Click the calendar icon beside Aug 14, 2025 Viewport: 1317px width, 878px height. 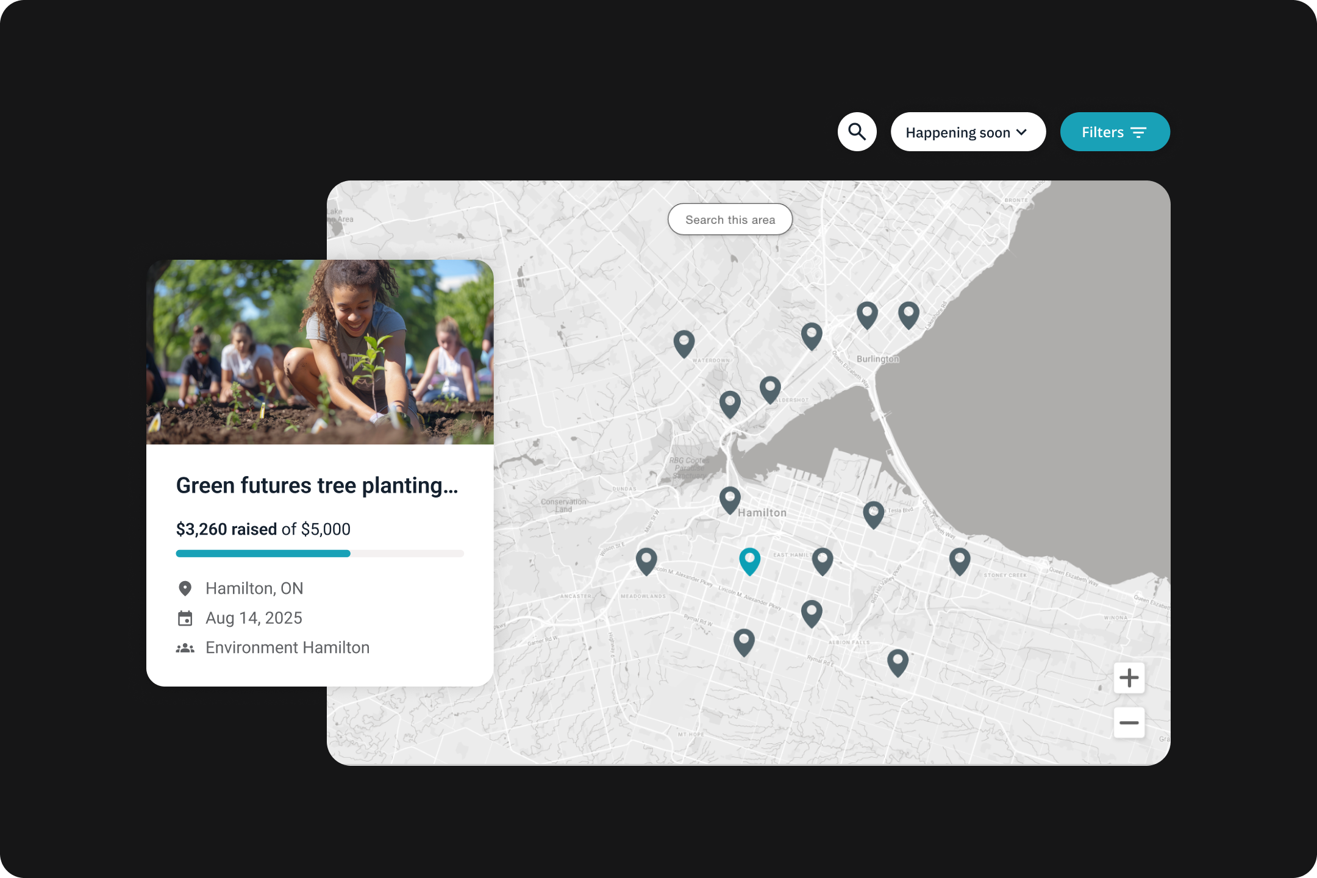point(186,617)
